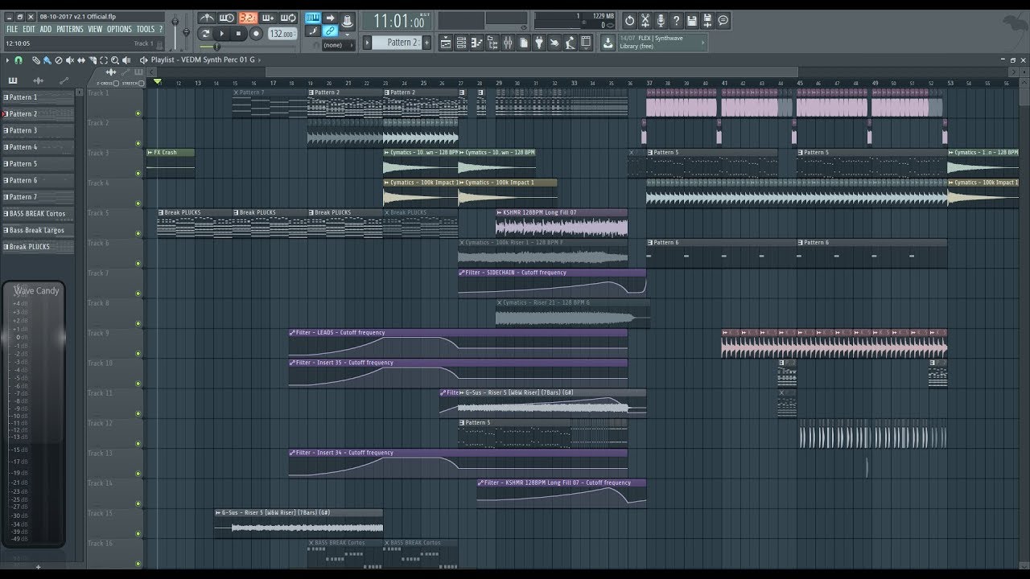Click the Undo history icon

(630, 21)
